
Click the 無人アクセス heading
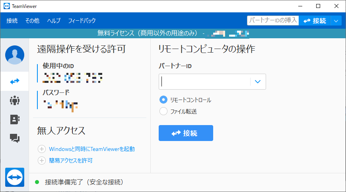click(x=61, y=130)
